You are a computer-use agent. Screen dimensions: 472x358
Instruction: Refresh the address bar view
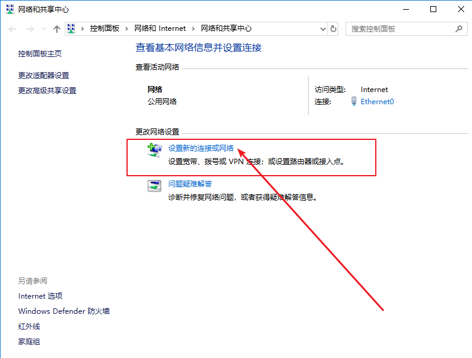(333, 28)
